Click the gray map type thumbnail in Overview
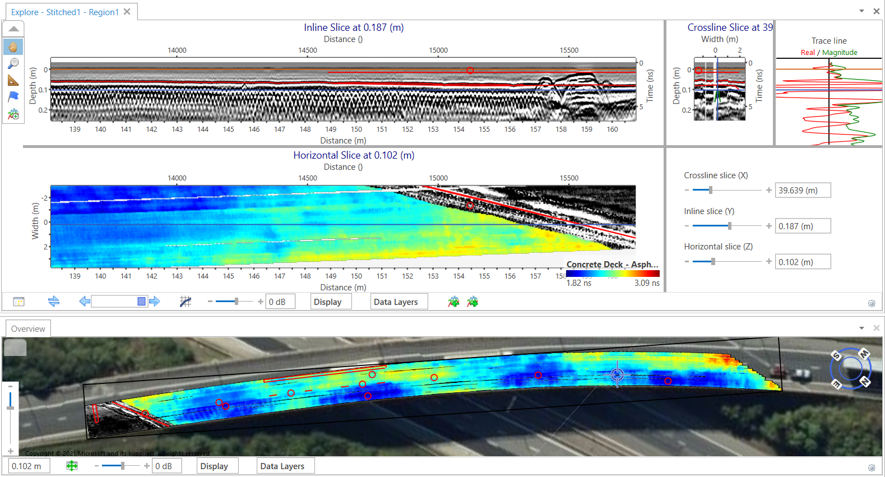The height and width of the screenshot is (477, 885). pyautogui.click(x=15, y=348)
